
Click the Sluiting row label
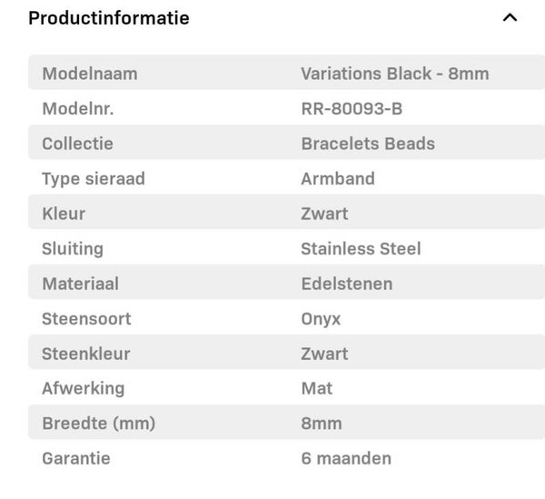[x=73, y=249]
